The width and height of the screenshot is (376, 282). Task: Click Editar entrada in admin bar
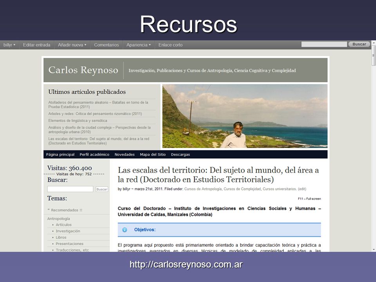point(36,45)
